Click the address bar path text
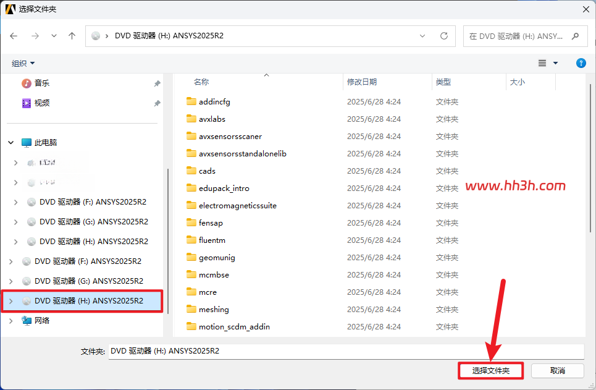Screen dimensions: 596x390 tap(169, 36)
